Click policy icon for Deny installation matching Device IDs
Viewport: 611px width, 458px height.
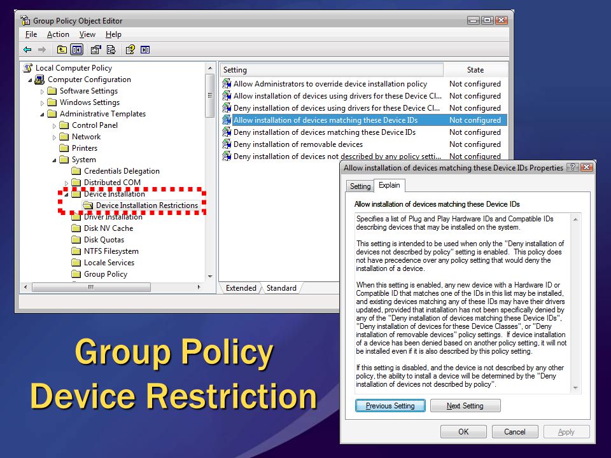[x=227, y=132]
